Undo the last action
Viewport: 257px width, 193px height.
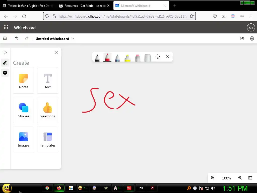(x=17, y=38)
